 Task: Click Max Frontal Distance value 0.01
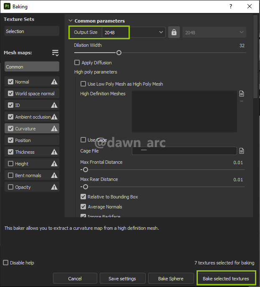pyautogui.click(x=238, y=163)
